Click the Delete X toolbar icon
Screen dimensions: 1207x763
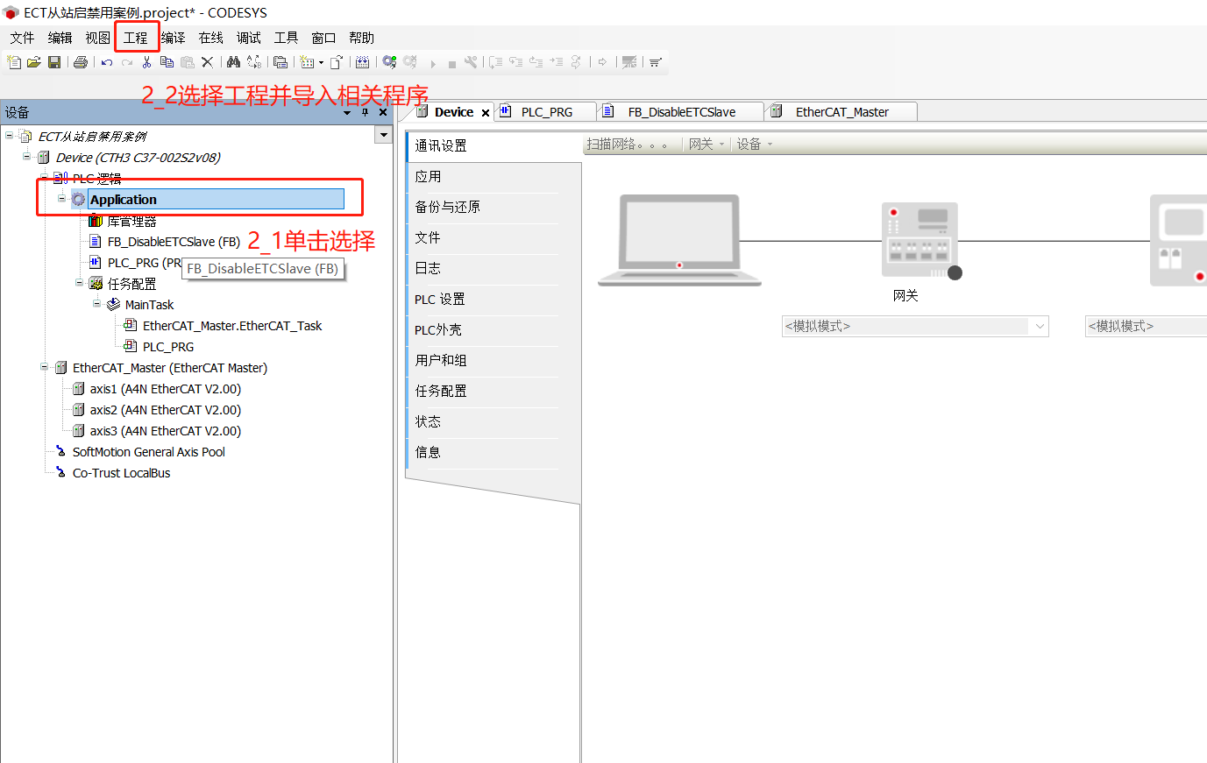coord(208,62)
